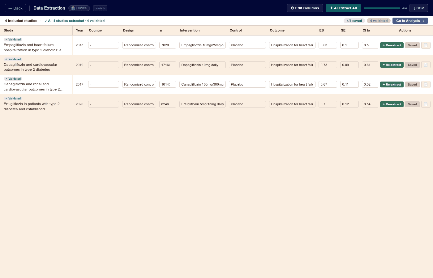Screen dimensions: 433x278
Task: Edit Design field in the 2015 study row
Action: [x=139, y=45]
